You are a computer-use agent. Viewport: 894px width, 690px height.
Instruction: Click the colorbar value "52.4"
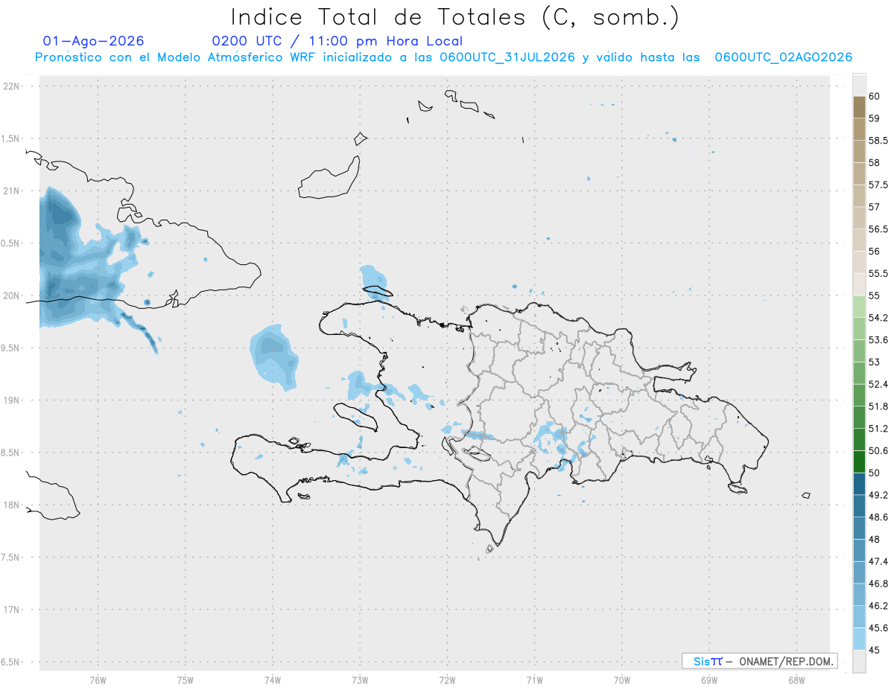878,384
